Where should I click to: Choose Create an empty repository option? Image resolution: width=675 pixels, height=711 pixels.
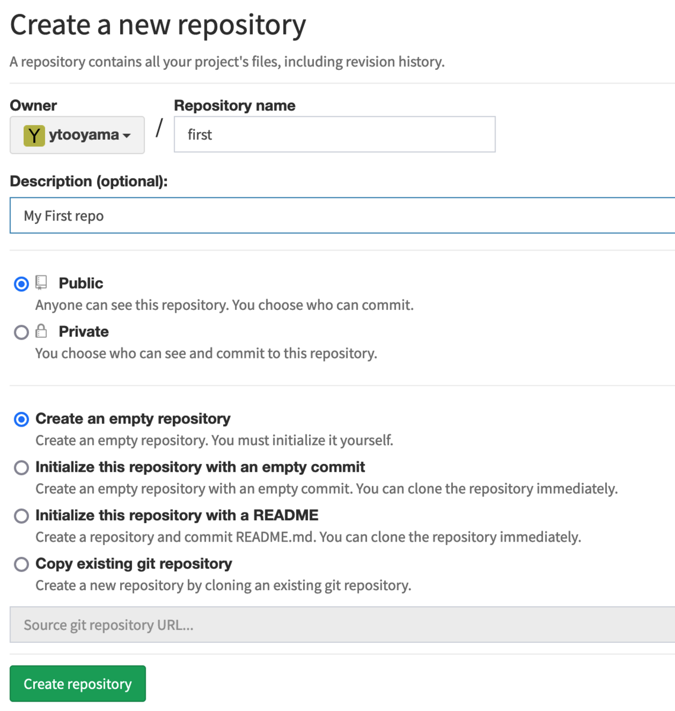21,419
